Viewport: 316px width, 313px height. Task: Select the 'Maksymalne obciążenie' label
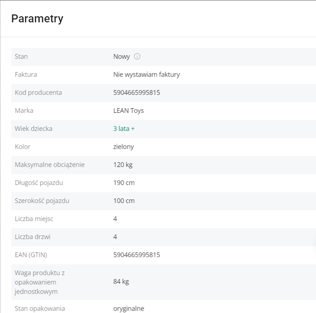coord(50,165)
